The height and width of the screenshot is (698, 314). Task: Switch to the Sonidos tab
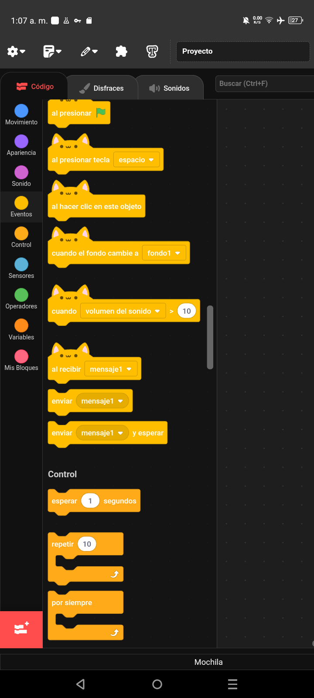coord(170,88)
